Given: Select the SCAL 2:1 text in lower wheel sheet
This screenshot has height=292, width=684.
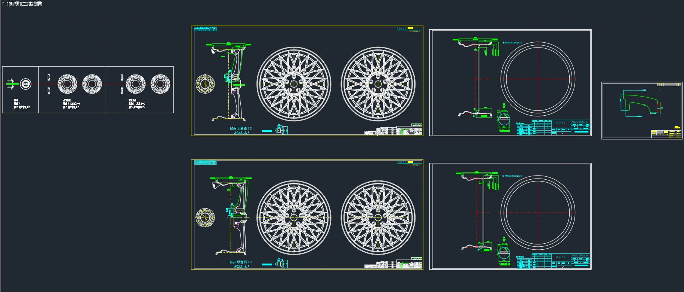Looking at the screenshot, I should tap(241, 266).
